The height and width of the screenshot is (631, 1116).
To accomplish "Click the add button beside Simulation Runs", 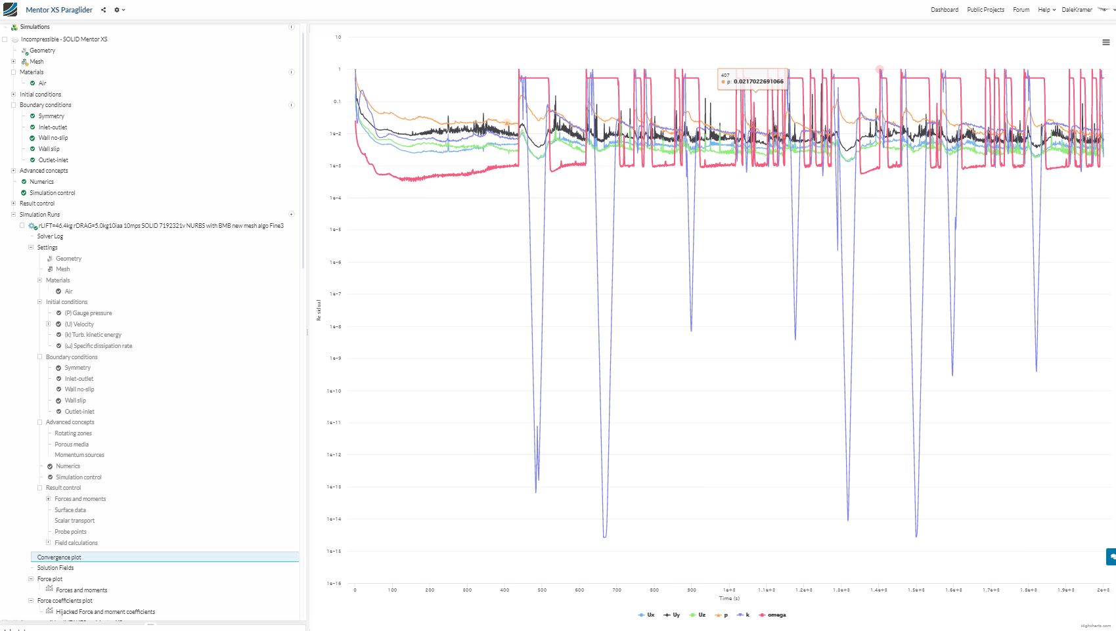I will pos(291,214).
